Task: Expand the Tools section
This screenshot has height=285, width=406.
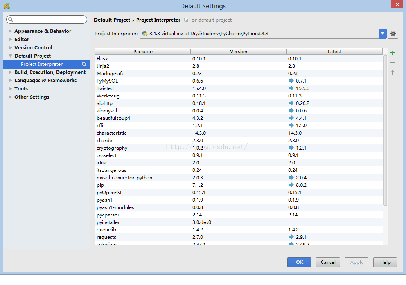Action: tap(10, 88)
